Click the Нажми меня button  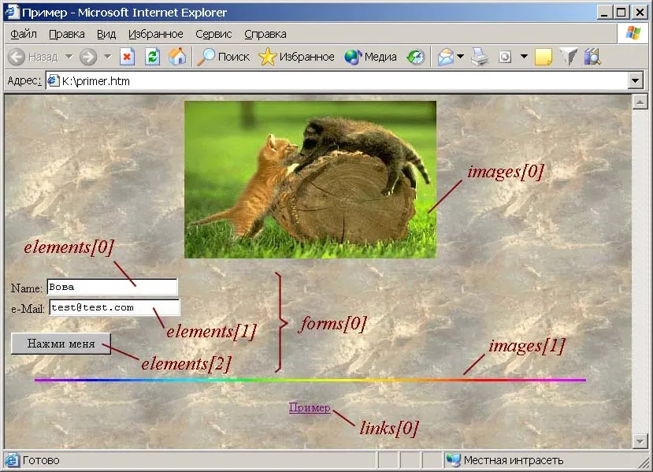[x=61, y=344]
